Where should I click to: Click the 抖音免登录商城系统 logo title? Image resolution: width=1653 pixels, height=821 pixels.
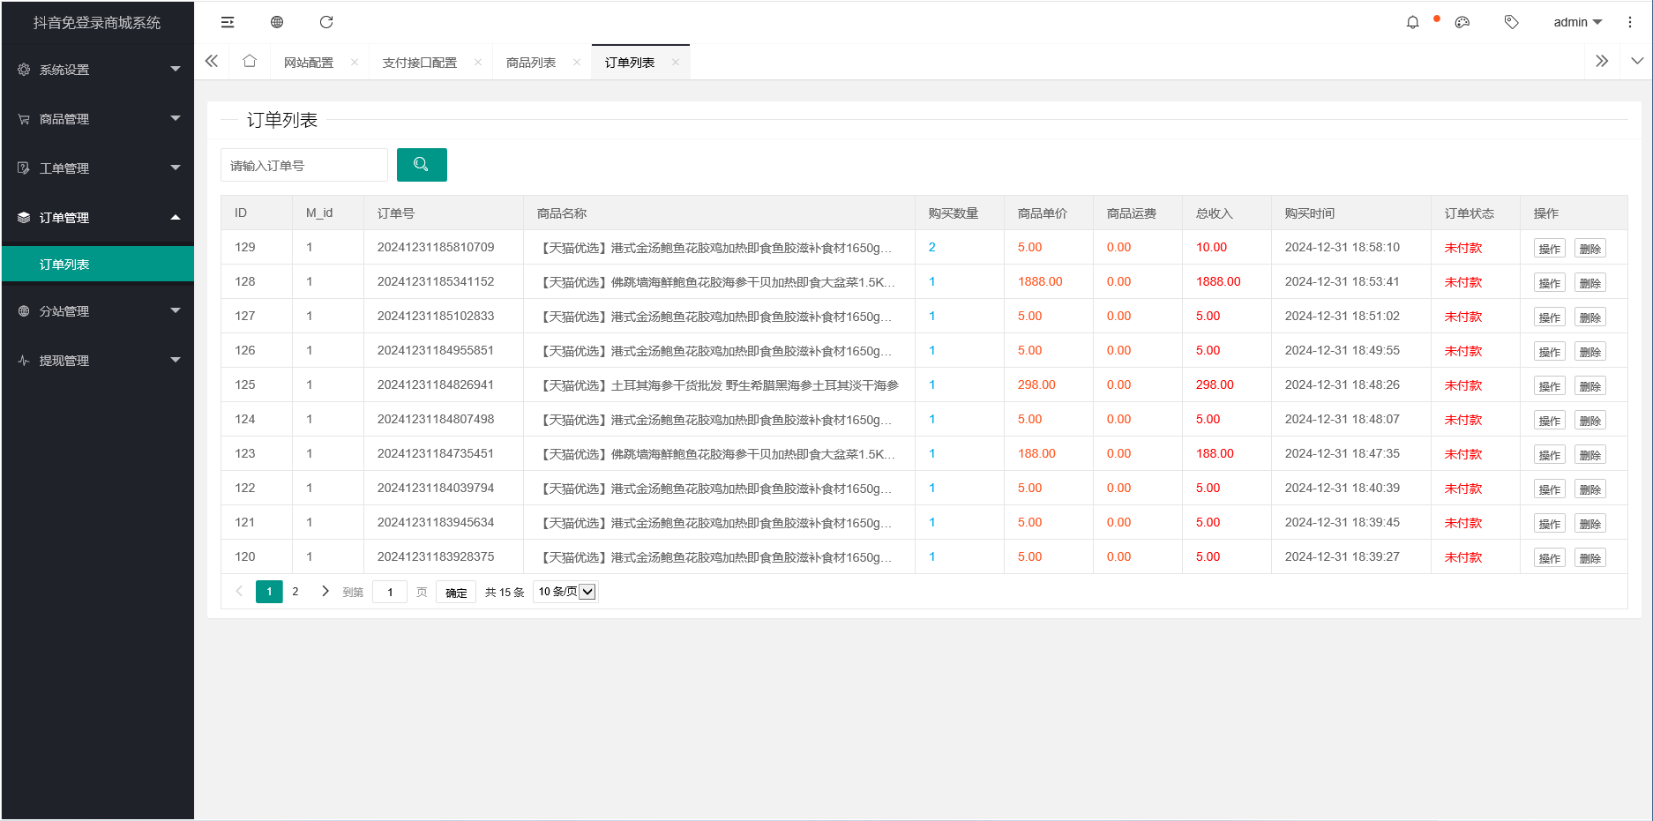click(97, 22)
